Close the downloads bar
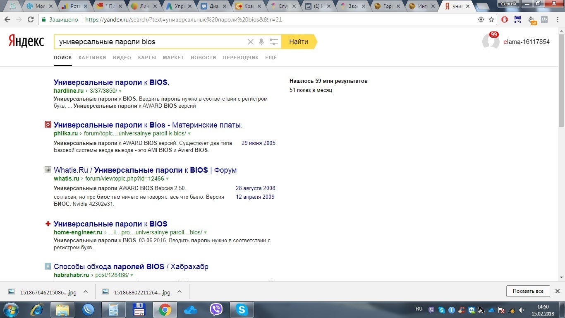This screenshot has width=565, height=318. pyautogui.click(x=557, y=291)
